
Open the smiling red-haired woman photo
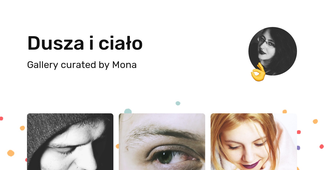pos(254,142)
